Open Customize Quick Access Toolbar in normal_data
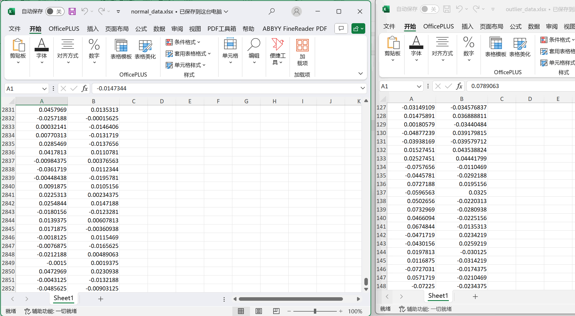Screen dimensions: 575x316 pyautogui.click(x=118, y=12)
